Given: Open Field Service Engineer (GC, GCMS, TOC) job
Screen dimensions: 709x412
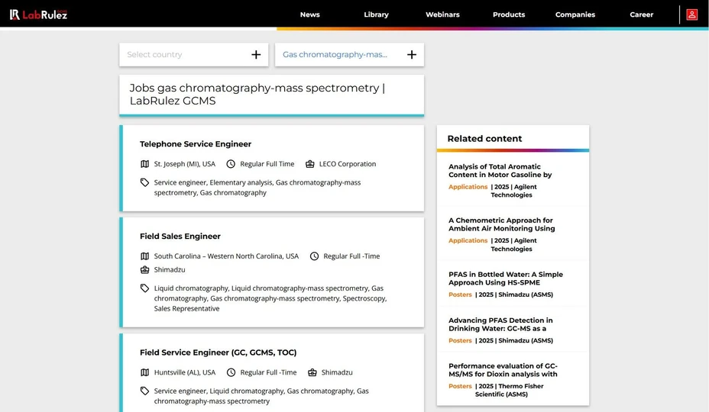Looking at the screenshot, I should 218,352.
